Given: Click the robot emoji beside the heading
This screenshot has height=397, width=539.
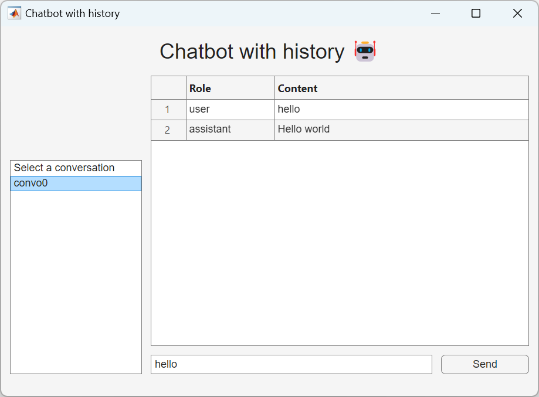Looking at the screenshot, I should point(365,52).
